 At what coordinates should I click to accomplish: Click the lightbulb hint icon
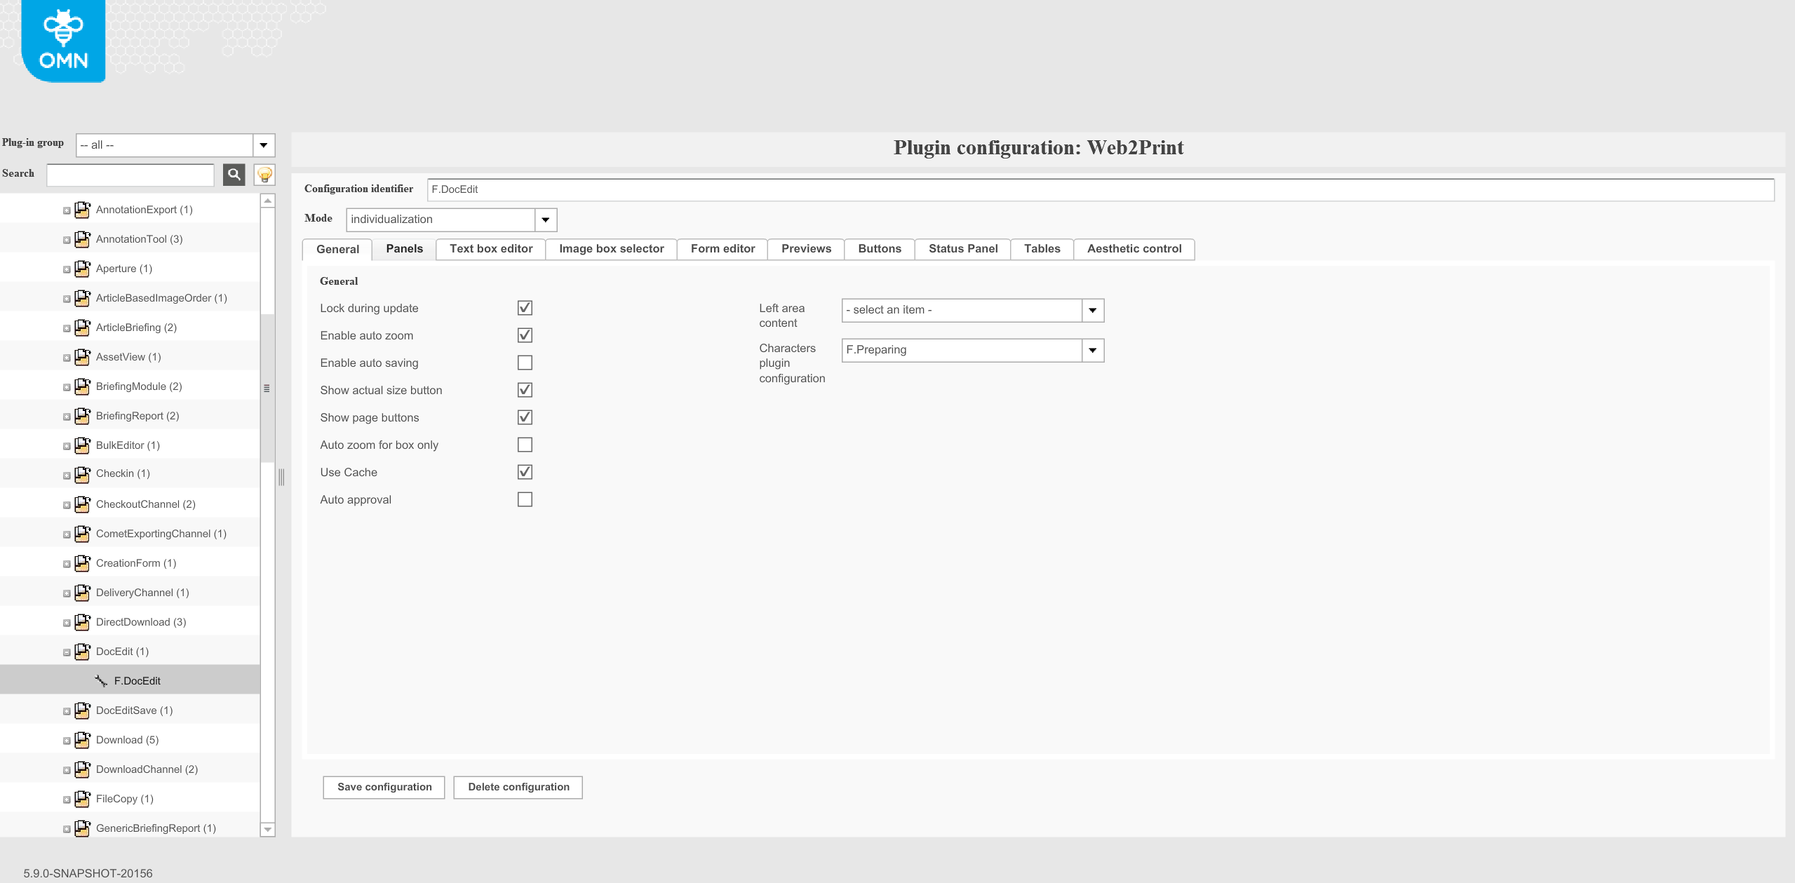tap(264, 175)
